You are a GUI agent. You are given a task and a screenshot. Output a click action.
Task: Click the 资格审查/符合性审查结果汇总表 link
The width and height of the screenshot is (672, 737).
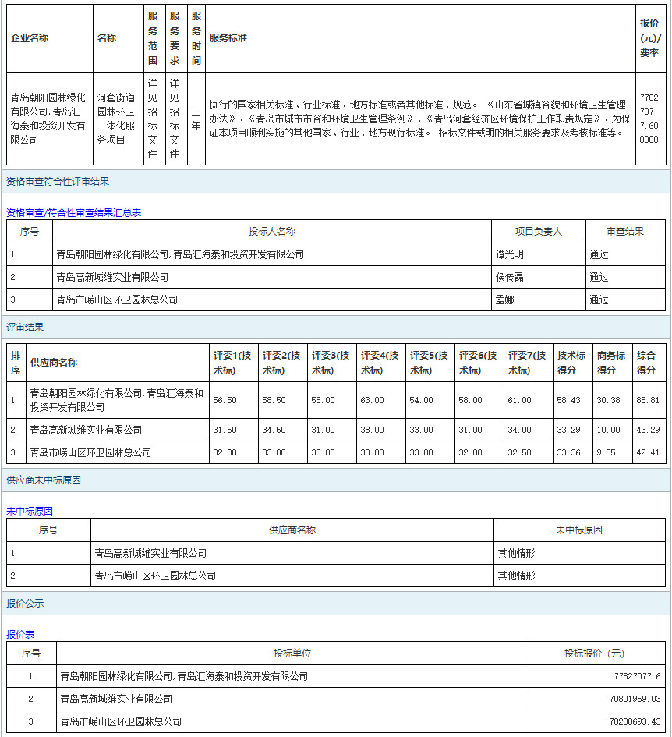(74, 212)
